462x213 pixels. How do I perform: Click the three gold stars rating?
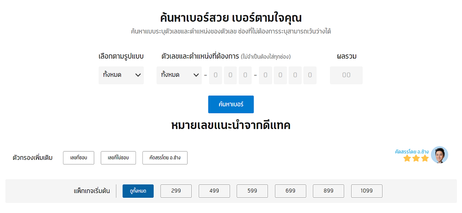[x=416, y=158]
